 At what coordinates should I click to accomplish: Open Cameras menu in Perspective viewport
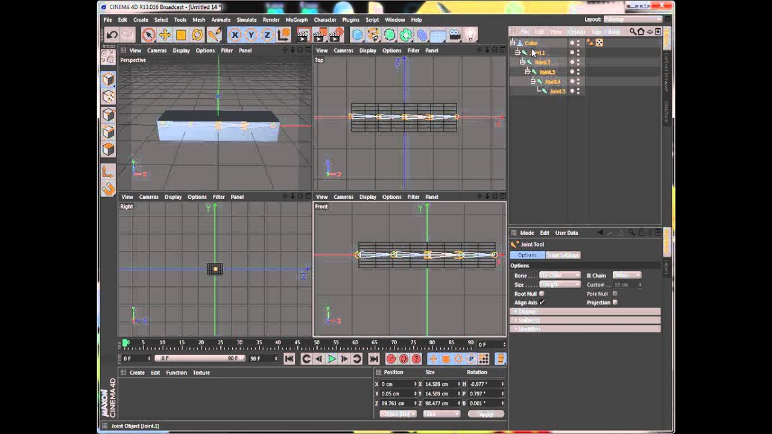coord(157,51)
